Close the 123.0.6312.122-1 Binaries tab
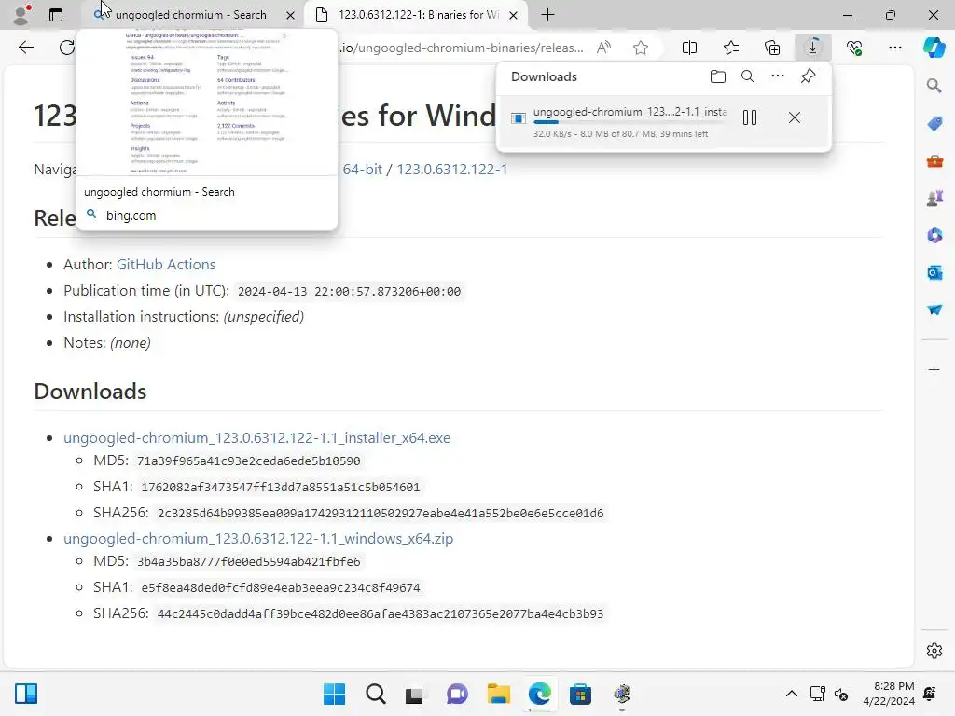The height and width of the screenshot is (716, 955). pos(514,15)
